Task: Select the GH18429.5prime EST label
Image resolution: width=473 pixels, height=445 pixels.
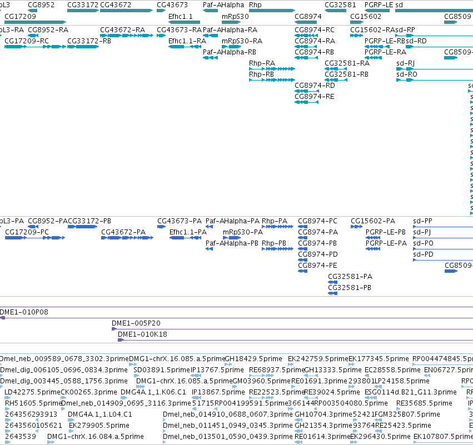Action: (253, 359)
